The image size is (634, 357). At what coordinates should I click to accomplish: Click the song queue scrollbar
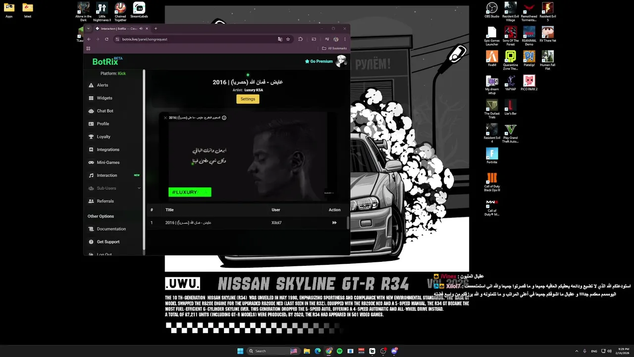pyautogui.click(x=348, y=223)
